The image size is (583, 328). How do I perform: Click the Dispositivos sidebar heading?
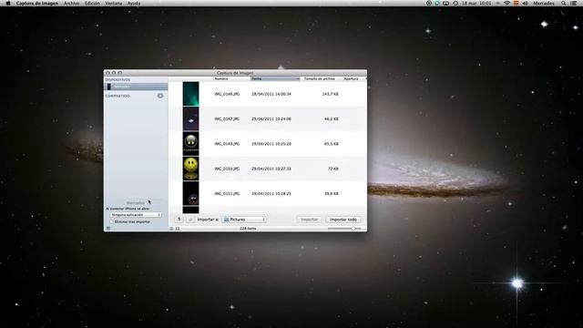click(x=118, y=79)
